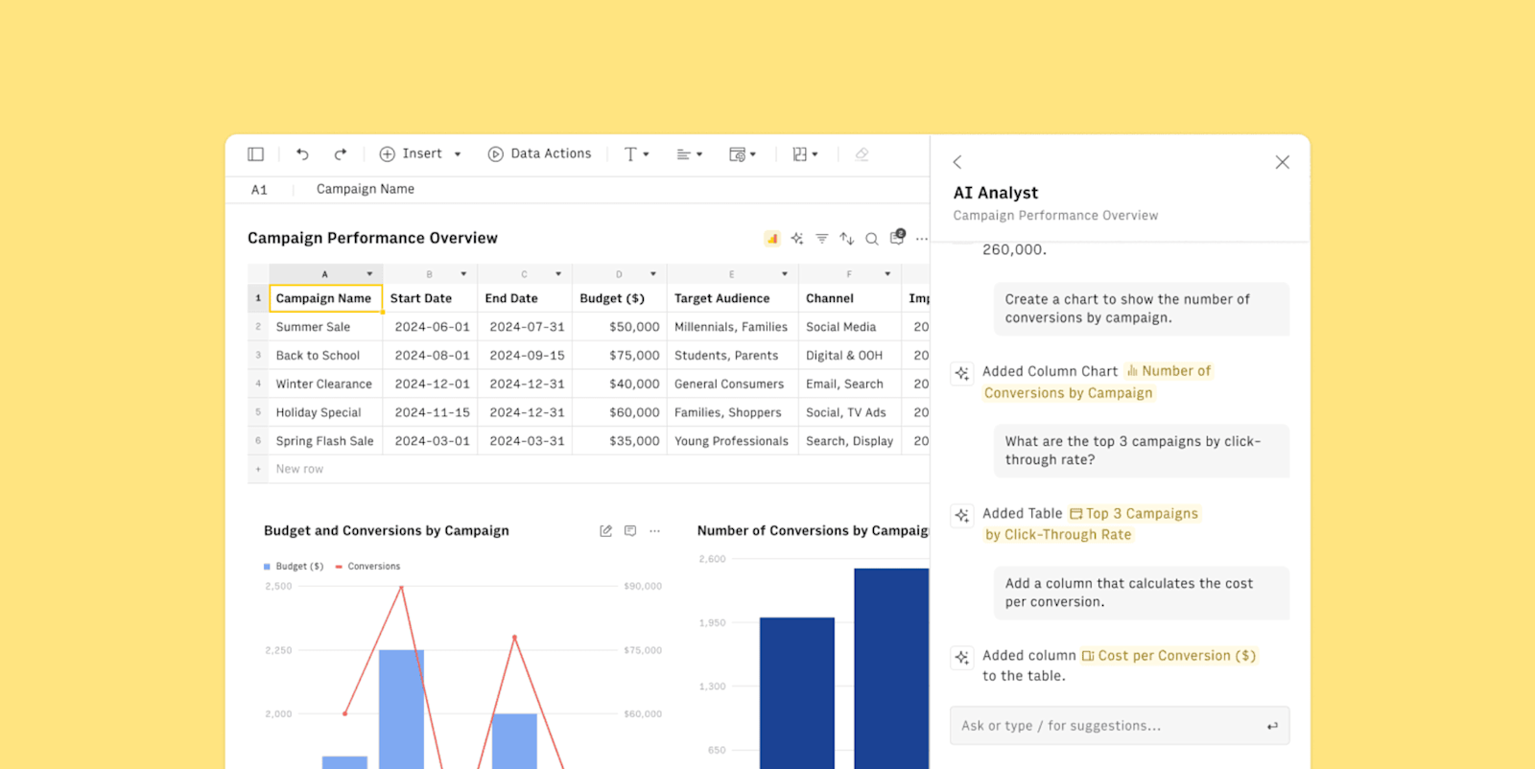Click the orange chart icon above the table
The image size is (1535, 769).
(x=772, y=239)
